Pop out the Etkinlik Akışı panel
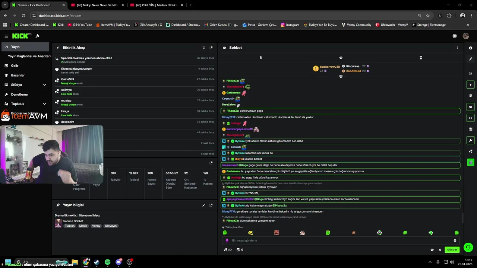 (211, 48)
